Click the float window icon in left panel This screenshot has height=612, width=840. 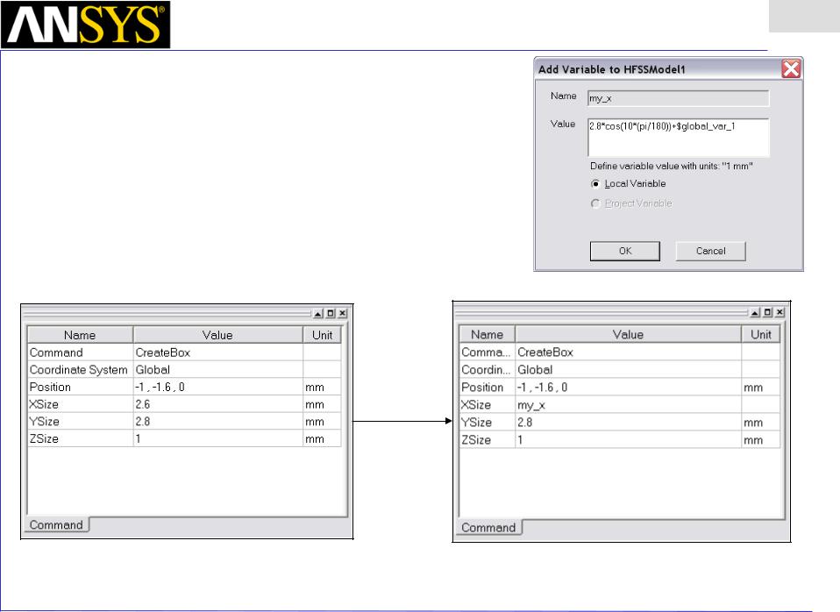tap(331, 314)
